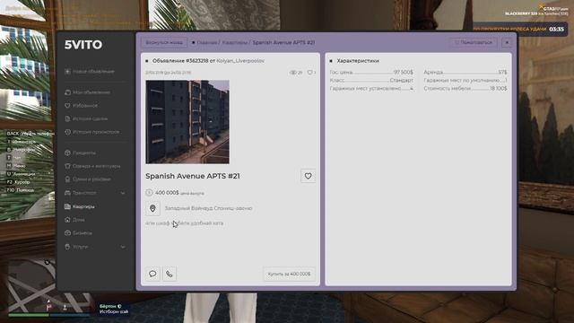Viewport: 574px width, 323px height.
Task: Open Favorites (Избранное) in the sidebar
Action: (82, 106)
